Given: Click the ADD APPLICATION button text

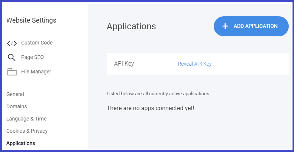Looking at the screenshot, I should pos(256,26).
